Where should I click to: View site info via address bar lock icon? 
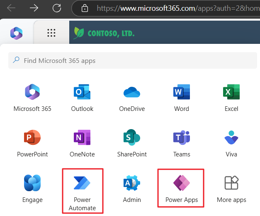pyautogui.click(x=85, y=8)
